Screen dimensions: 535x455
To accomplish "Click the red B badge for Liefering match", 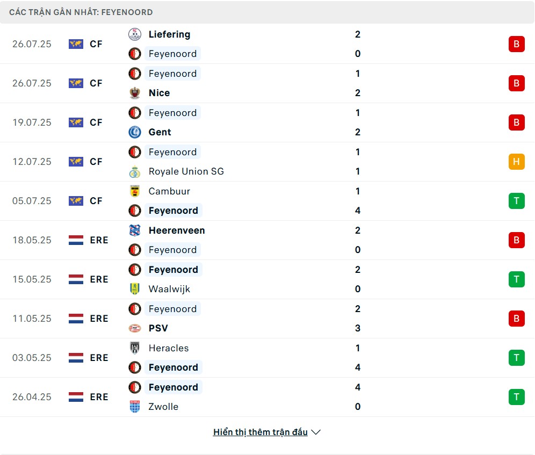I will (x=517, y=44).
